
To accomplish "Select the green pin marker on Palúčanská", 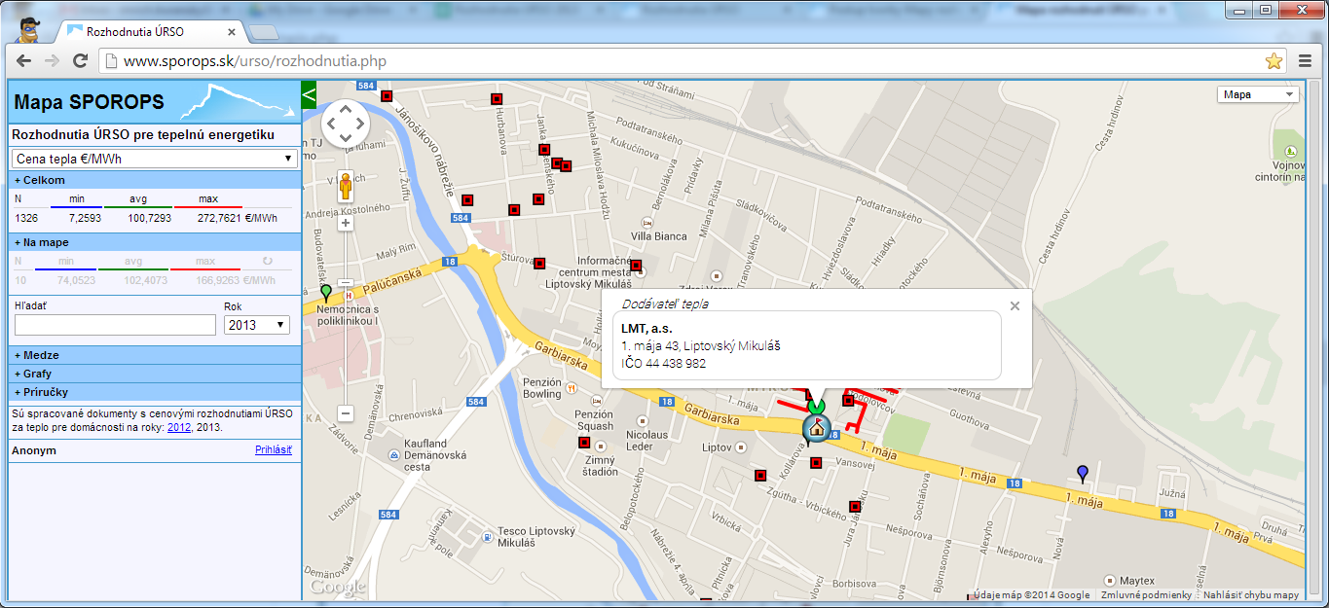I will tap(325, 292).
